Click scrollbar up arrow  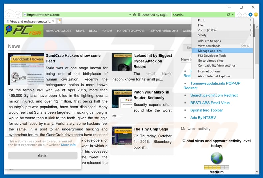(x=257, y=27)
